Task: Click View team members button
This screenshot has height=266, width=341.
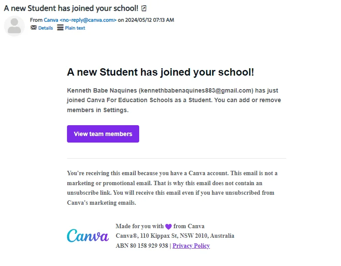Action: click(103, 134)
